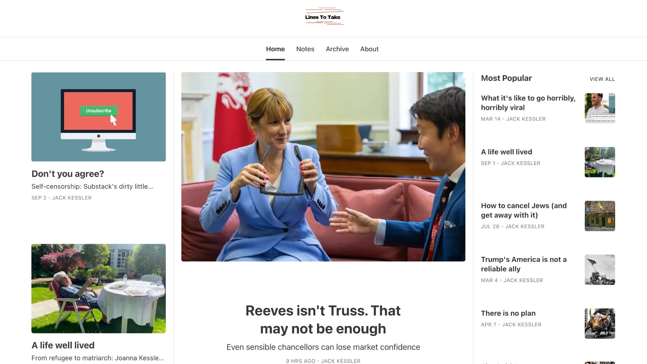Click author name Jack Kessler under featured story
This screenshot has width=647, height=364.
341,361
